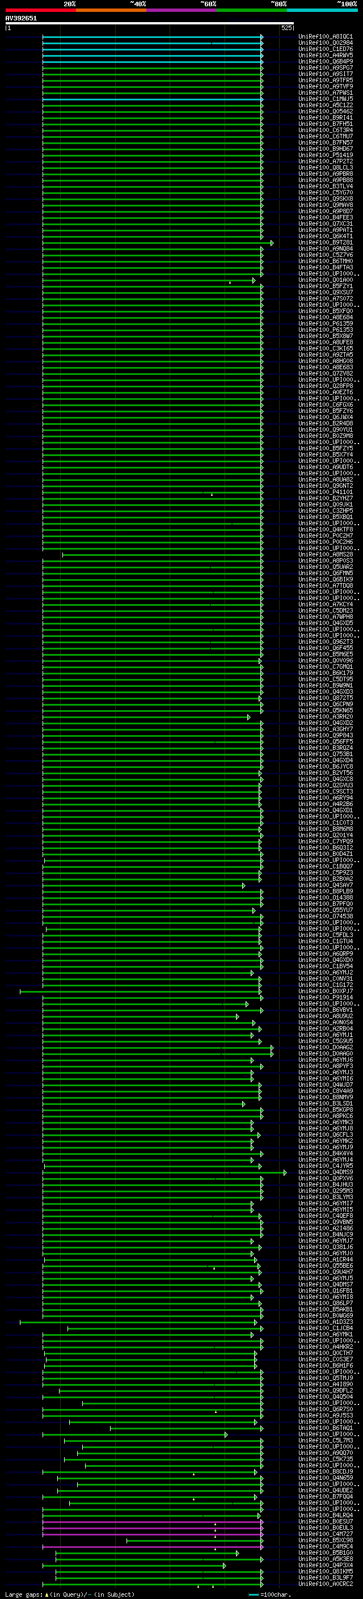Choose UniRef100_C6T3R4 subject label
This screenshot has height=1599, width=363.
pyautogui.click(x=326, y=130)
